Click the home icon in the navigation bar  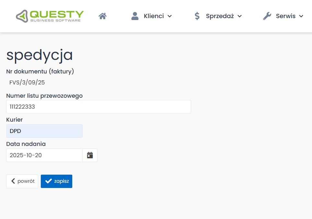tap(102, 15)
